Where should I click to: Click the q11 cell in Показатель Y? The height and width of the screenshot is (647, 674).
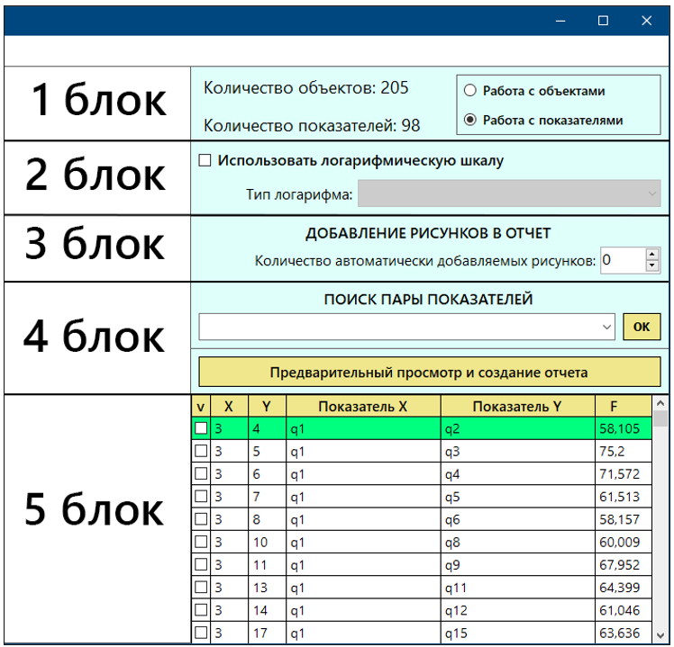click(517, 588)
